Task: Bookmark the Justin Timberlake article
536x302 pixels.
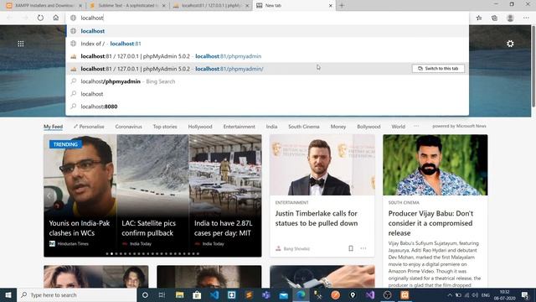Action: pyautogui.click(x=351, y=248)
